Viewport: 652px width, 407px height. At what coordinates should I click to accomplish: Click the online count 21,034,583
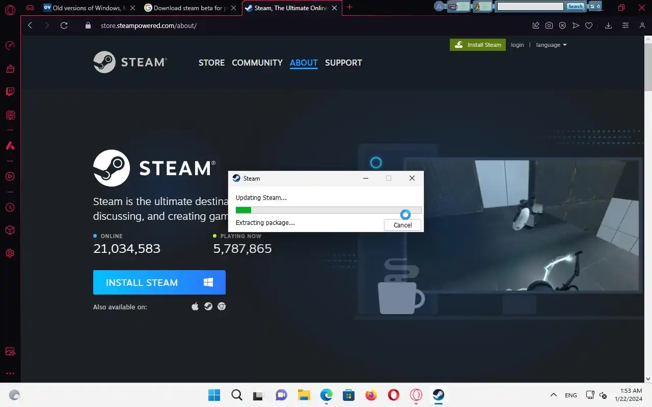coord(127,249)
